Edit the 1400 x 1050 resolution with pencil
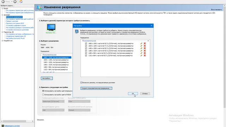 [141, 48]
